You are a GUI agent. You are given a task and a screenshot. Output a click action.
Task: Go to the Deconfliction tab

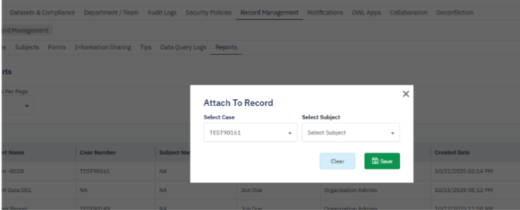coord(454,12)
